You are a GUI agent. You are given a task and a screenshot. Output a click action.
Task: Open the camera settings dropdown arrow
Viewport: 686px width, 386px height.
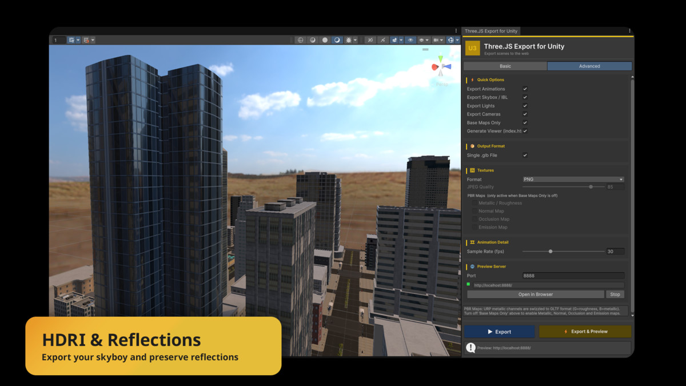point(441,40)
